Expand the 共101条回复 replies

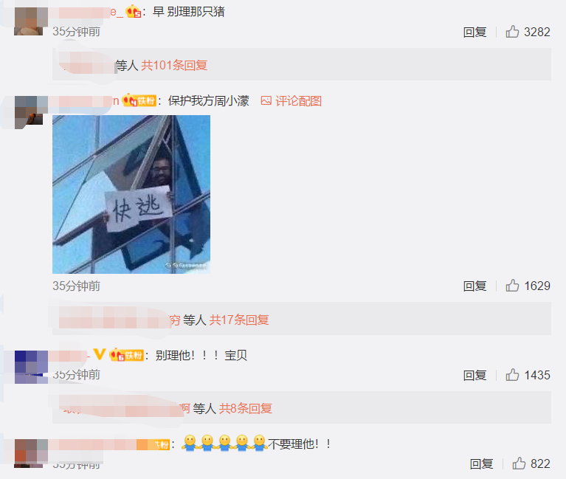pos(174,66)
